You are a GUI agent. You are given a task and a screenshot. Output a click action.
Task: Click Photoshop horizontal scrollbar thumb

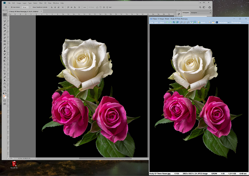click(105, 158)
